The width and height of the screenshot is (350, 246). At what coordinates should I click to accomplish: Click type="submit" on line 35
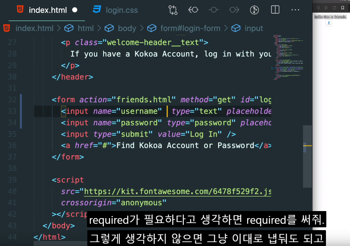click(x=123, y=134)
